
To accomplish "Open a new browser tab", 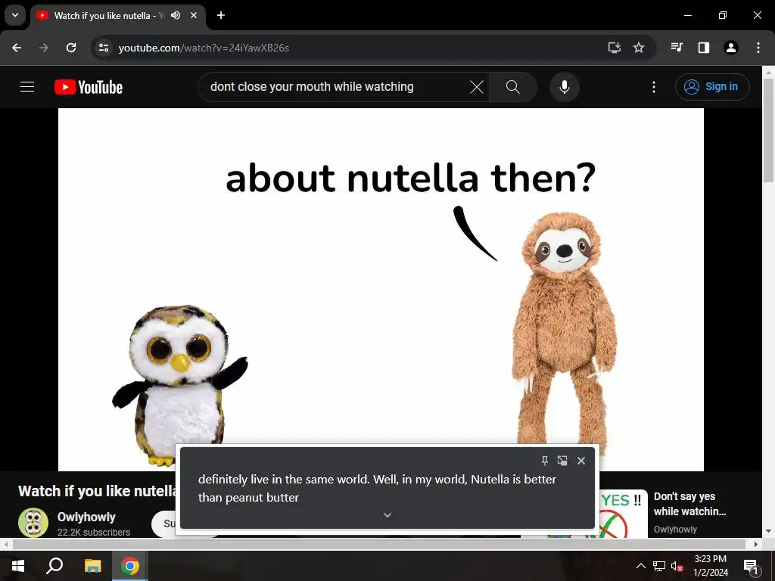I will pos(221,15).
